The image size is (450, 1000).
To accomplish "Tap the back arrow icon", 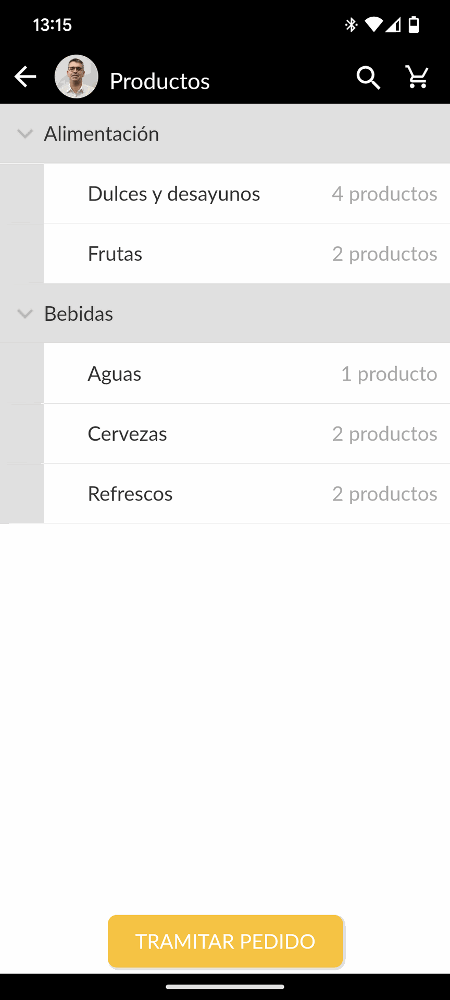I will click(x=25, y=77).
